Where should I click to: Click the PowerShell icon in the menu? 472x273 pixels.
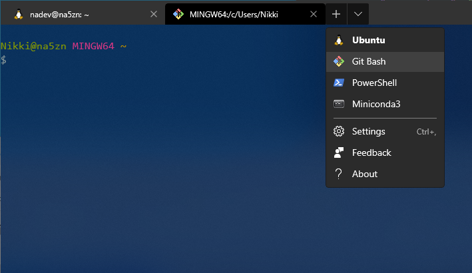click(x=339, y=83)
